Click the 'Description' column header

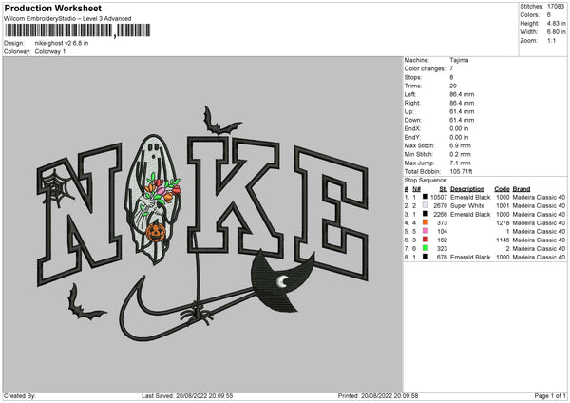[x=467, y=189]
